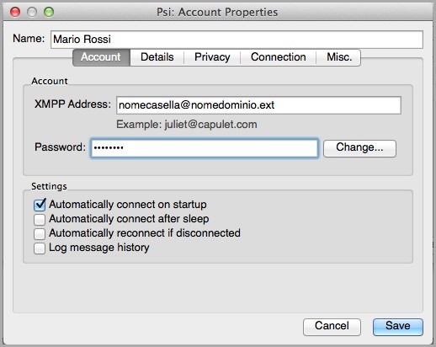Save the account properties

click(398, 327)
